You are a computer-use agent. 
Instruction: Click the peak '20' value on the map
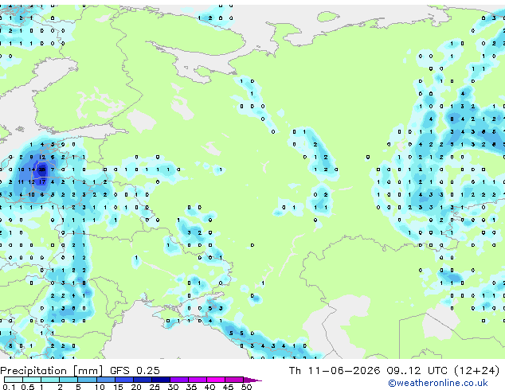(x=42, y=170)
